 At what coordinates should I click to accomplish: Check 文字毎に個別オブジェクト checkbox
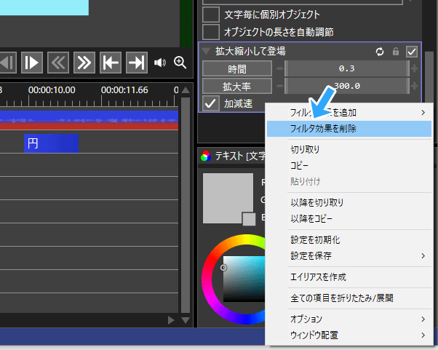[x=210, y=15]
